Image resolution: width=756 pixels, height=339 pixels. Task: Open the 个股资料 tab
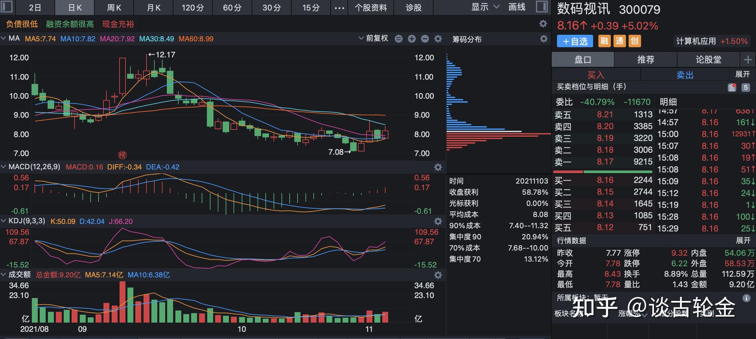click(371, 8)
